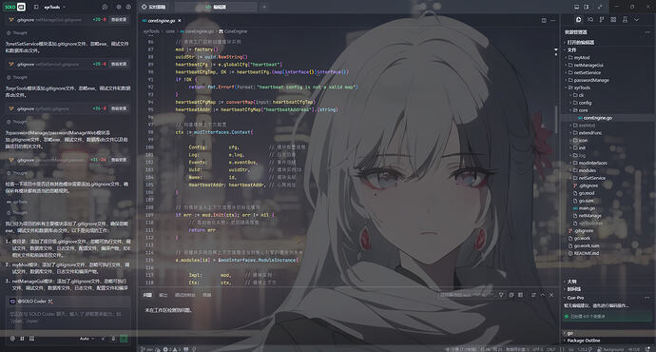656x352 pixels.
Task: Open the Extensions icon in right sidebar
Action: tap(613, 20)
